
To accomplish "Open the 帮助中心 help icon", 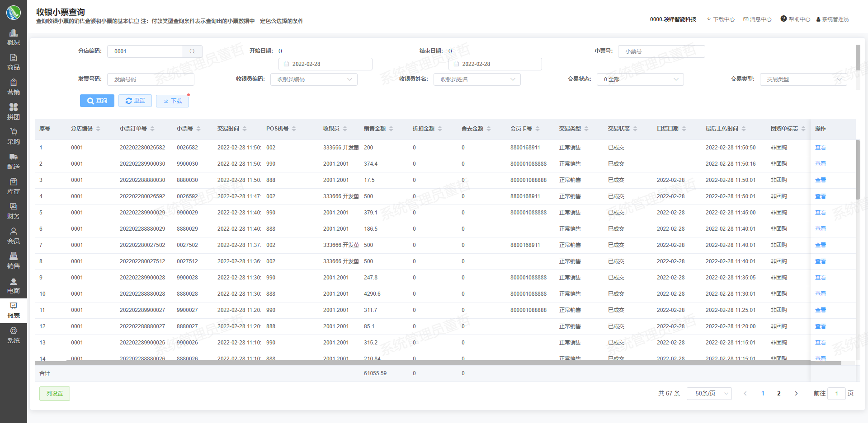I will (x=783, y=19).
